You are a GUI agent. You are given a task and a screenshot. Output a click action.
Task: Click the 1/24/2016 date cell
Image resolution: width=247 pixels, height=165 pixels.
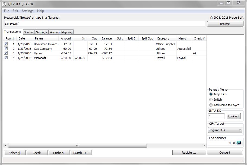pos(25,58)
